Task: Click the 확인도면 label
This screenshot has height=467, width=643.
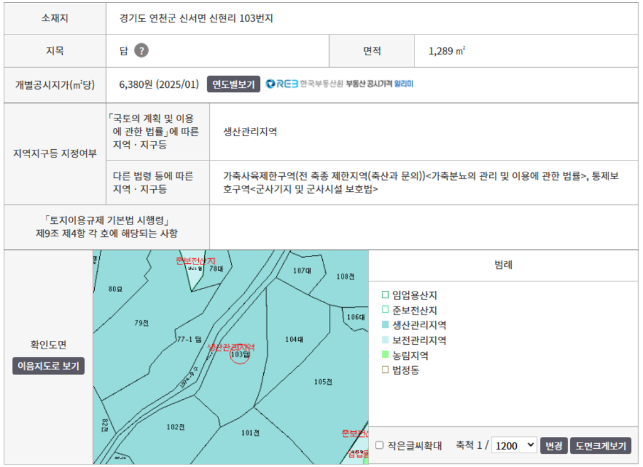Action: (x=48, y=345)
